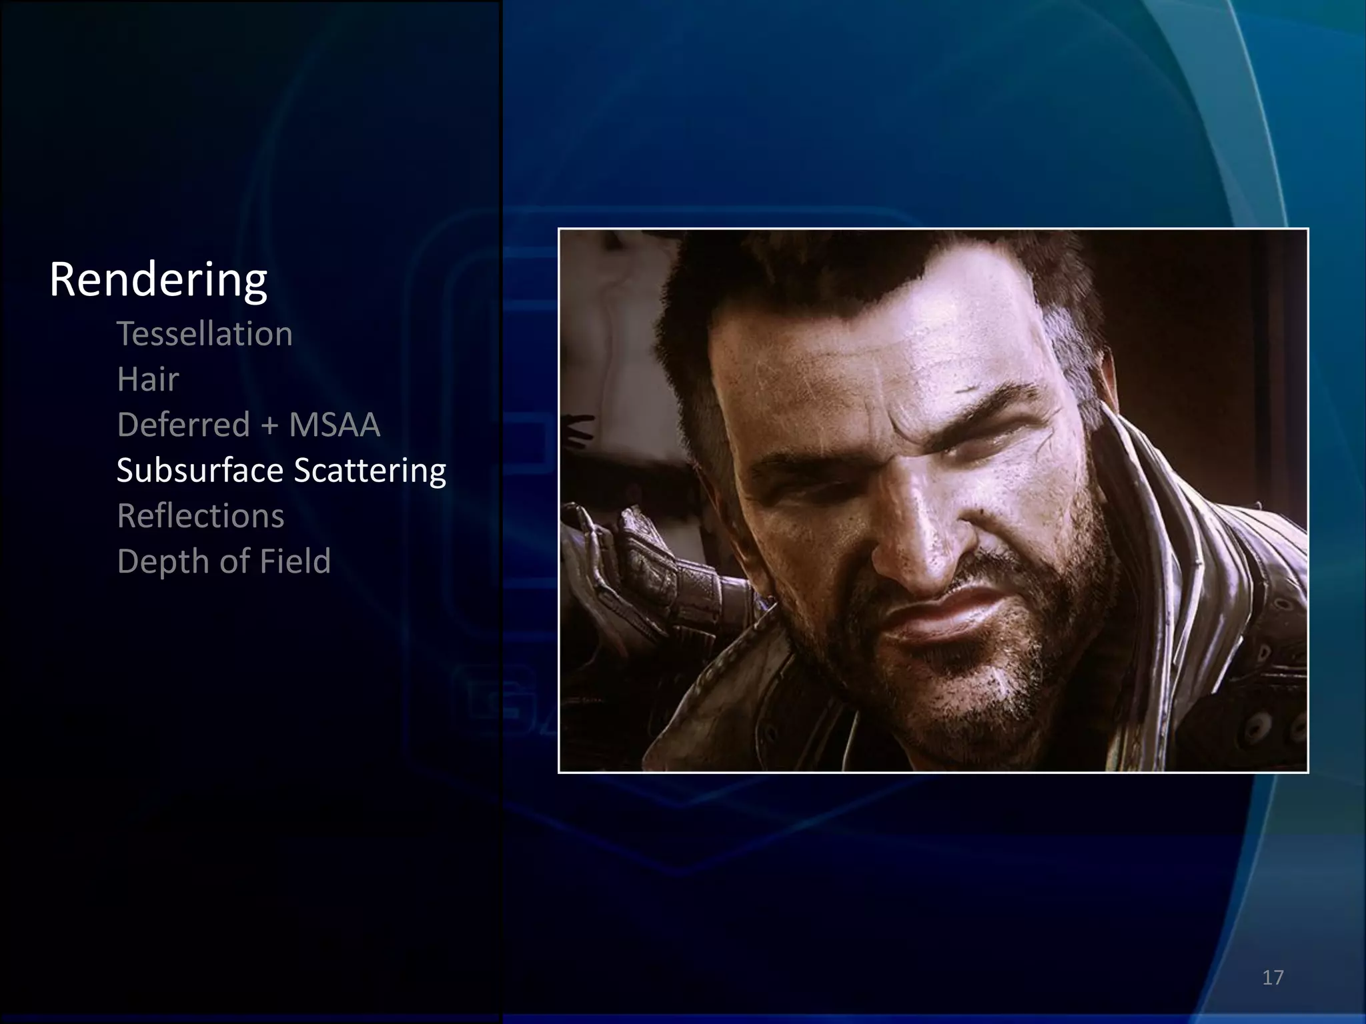The image size is (1366, 1024).
Task: Select the Hair list entry
Action: (148, 379)
